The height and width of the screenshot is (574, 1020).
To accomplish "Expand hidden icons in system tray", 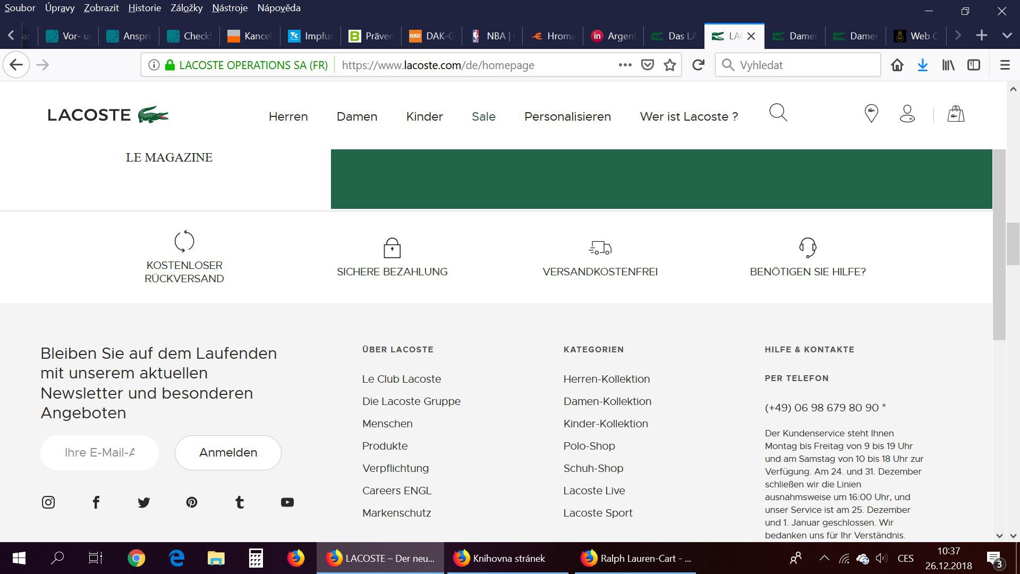I will [824, 558].
